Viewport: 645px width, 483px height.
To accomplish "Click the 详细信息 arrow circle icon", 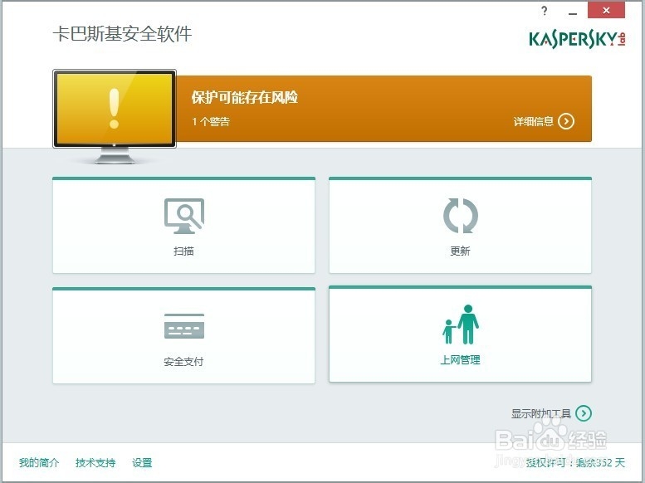I will [x=566, y=121].
